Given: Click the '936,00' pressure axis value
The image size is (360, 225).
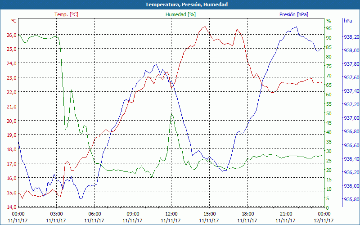Looking at the screenshot, I should tap(351, 186).
